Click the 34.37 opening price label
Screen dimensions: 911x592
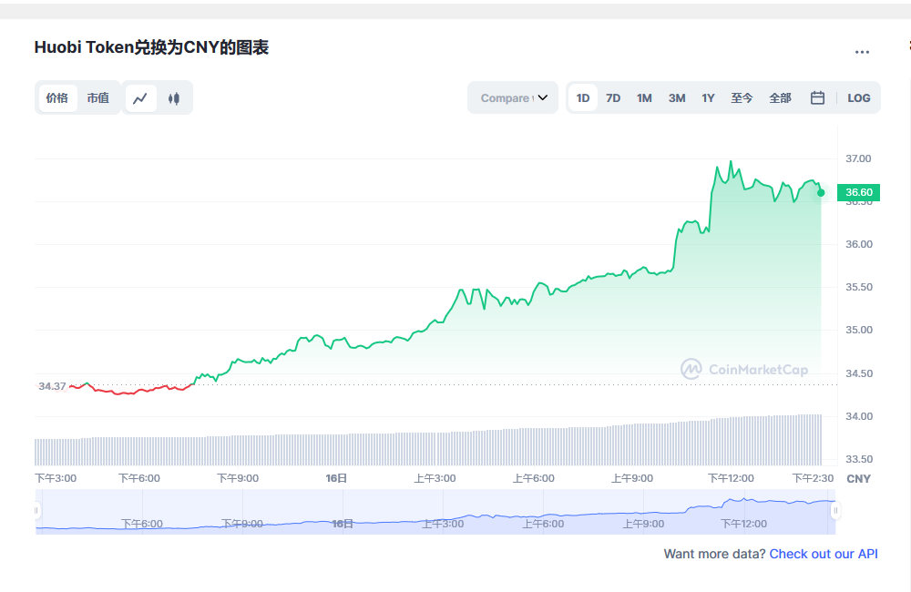(52, 386)
